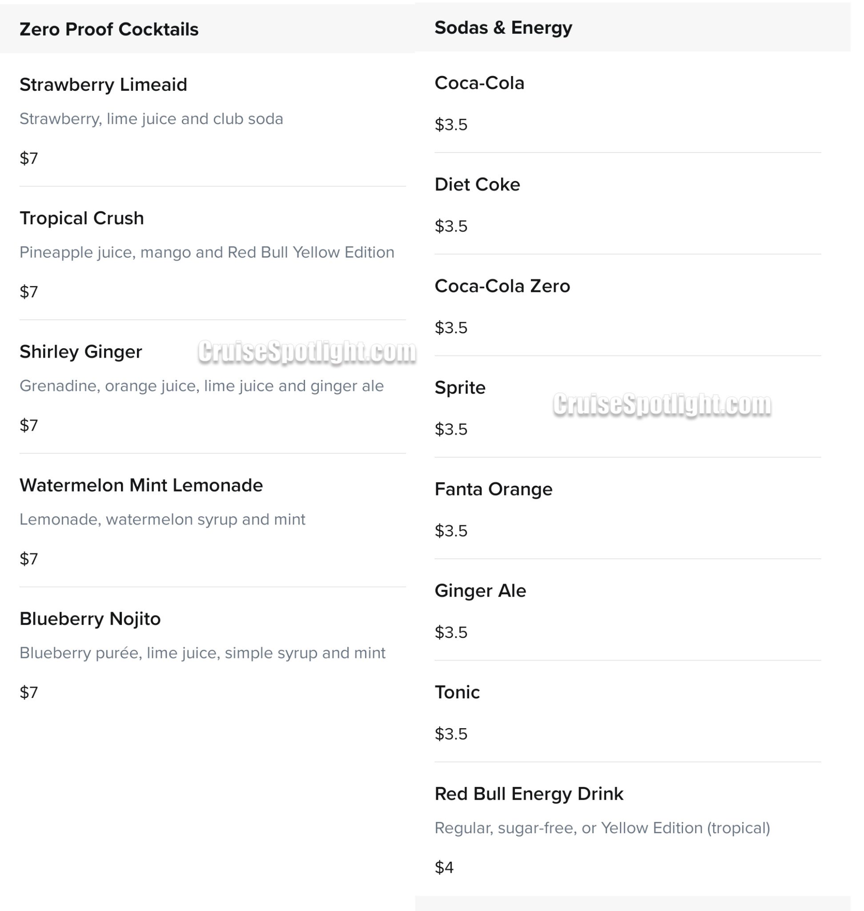Tap the Blueberry Nojito ingredients description text
864x911 pixels.
point(202,653)
